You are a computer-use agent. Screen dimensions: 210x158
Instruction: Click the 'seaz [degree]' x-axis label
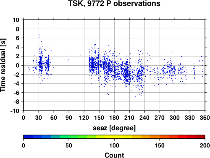pos(114,128)
